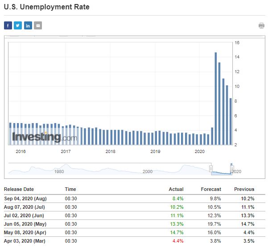Click actual value 10.2% for Jul

click(177, 207)
